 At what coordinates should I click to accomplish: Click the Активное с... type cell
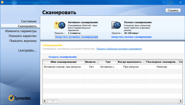tap(108, 67)
